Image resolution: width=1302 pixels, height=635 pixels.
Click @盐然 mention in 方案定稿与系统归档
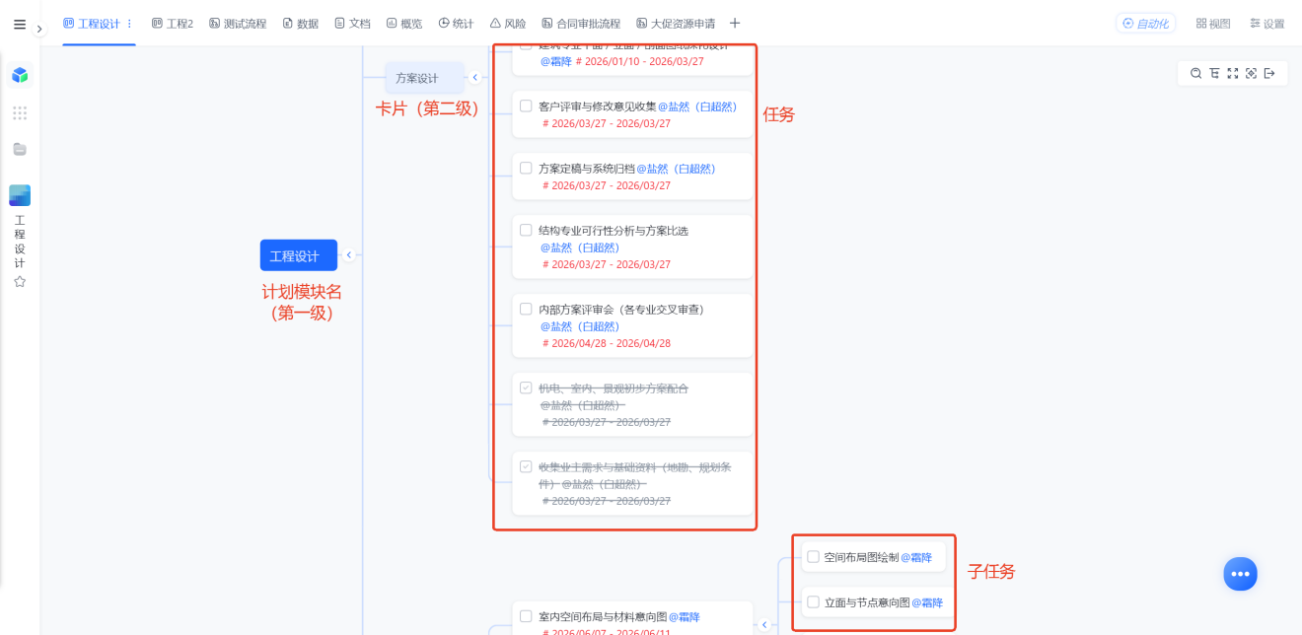coord(676,169)
